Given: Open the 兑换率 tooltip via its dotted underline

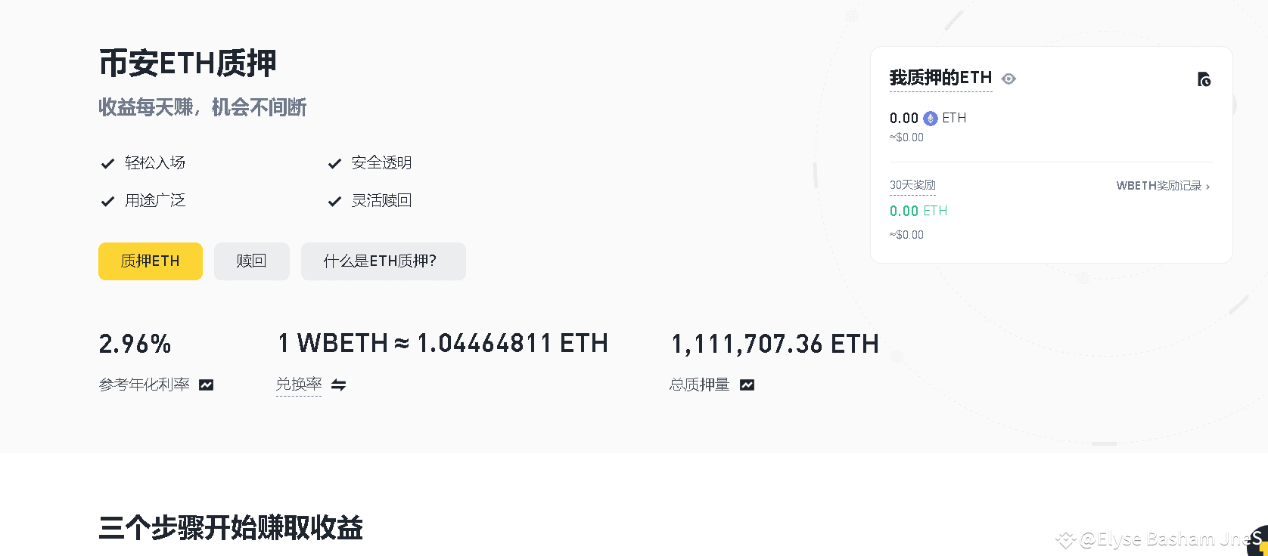Looking at the screenshot, I should pos(299,385).
